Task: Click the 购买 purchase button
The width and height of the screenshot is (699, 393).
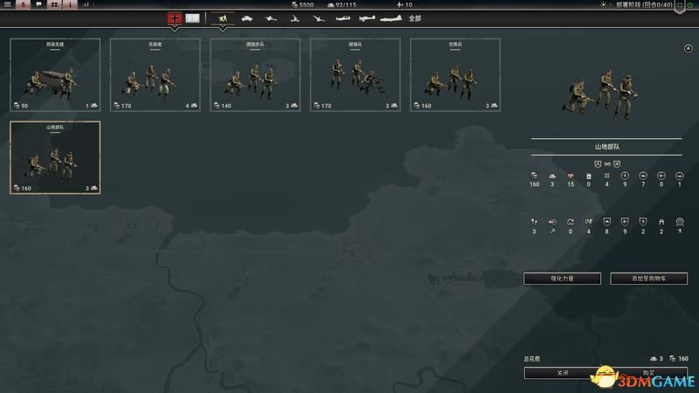Action: coord(648,373)
